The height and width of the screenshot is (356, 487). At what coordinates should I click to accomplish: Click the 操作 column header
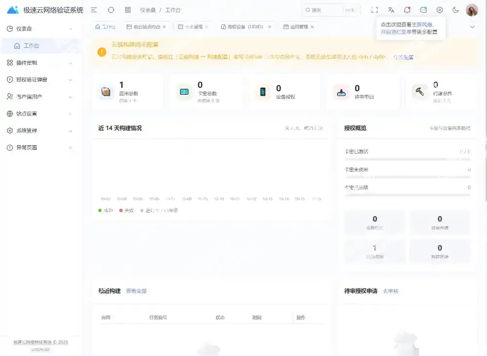[300, 317]
